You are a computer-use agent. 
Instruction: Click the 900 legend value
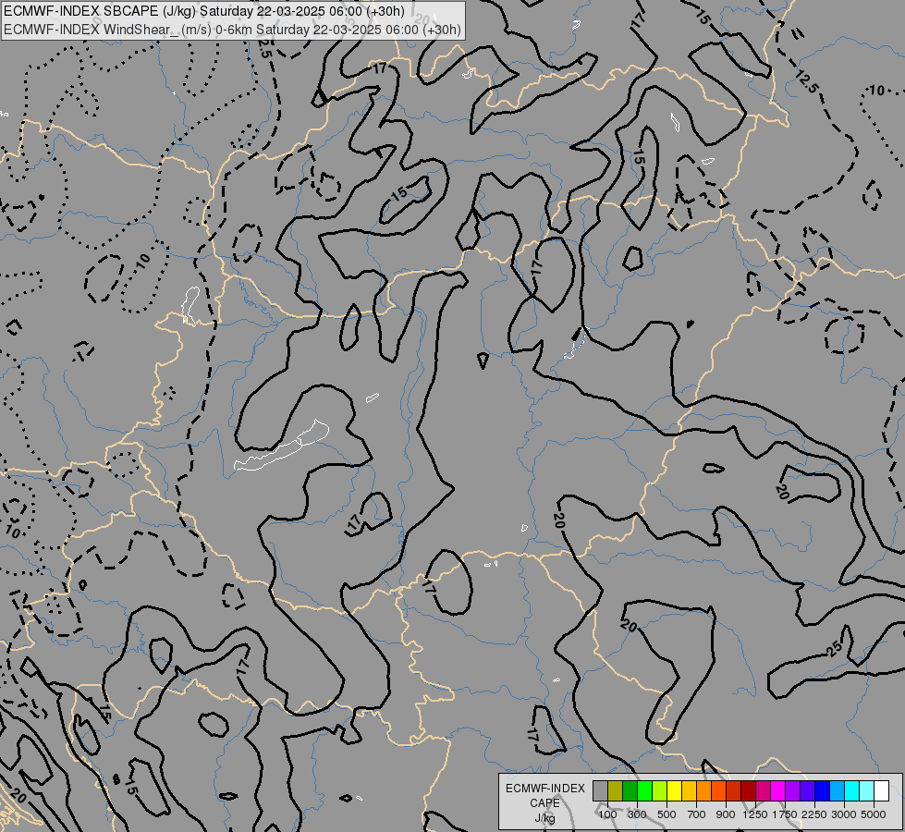(x=726, y=814)
